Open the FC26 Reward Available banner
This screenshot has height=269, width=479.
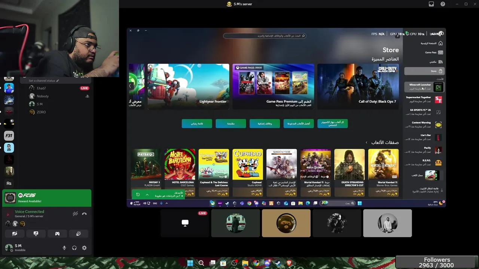coord(47,198)
